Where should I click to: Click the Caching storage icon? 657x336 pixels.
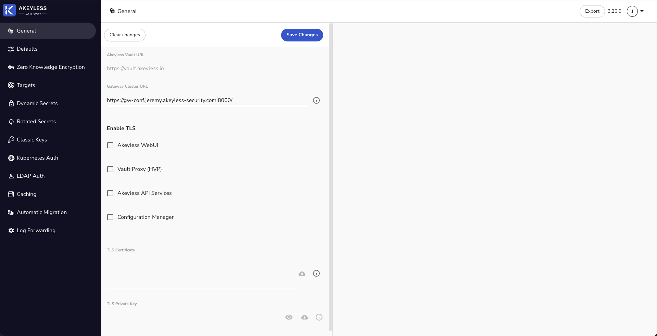(x=11, y=194)
